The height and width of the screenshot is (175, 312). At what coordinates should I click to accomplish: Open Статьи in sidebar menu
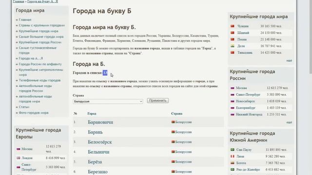24,107
